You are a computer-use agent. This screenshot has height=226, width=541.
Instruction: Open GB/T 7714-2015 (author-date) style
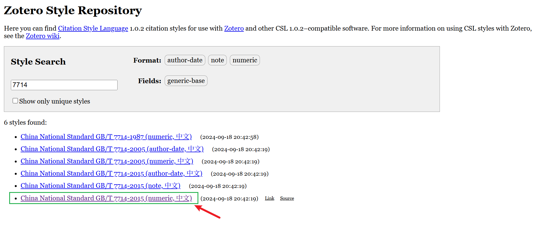coord(111,173)
